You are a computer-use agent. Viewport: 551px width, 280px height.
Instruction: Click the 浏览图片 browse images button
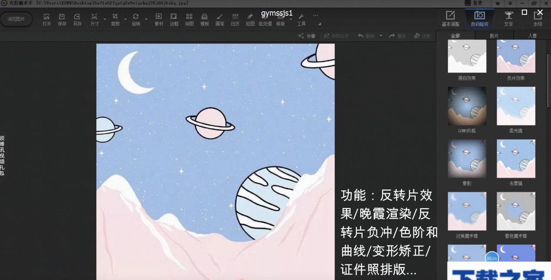(x=17, y=19)
